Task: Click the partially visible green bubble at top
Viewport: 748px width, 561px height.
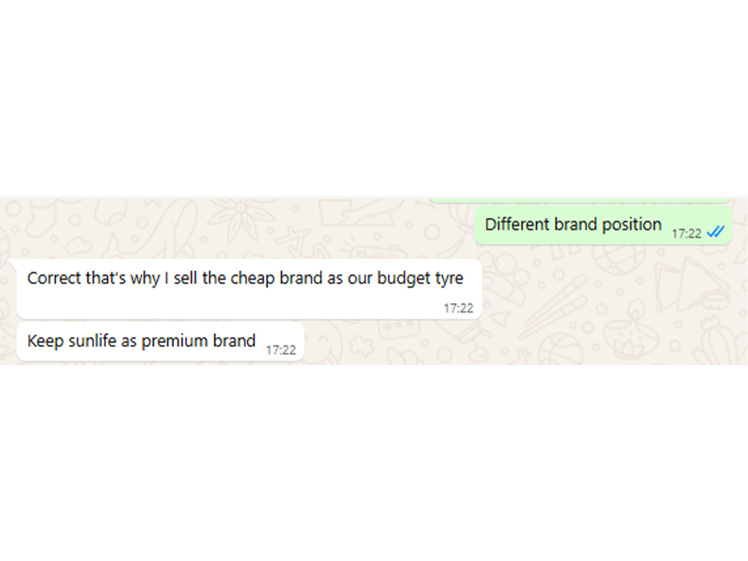Action: [x=579, y=199]
